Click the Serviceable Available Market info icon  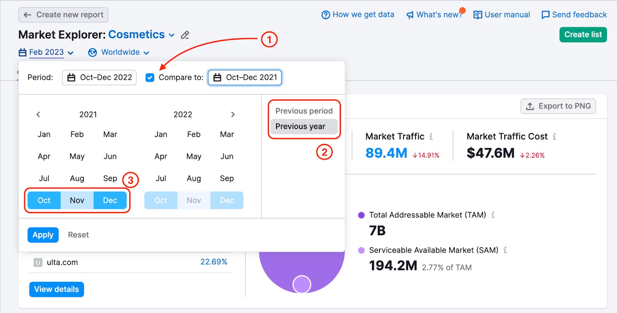pos(505,250)
